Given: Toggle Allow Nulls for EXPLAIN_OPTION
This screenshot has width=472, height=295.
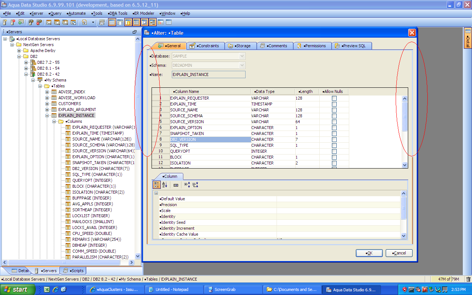Looking at the screenshot, I should (334, 128).
